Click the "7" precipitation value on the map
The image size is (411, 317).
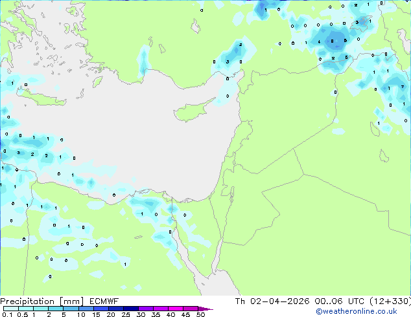403,87
